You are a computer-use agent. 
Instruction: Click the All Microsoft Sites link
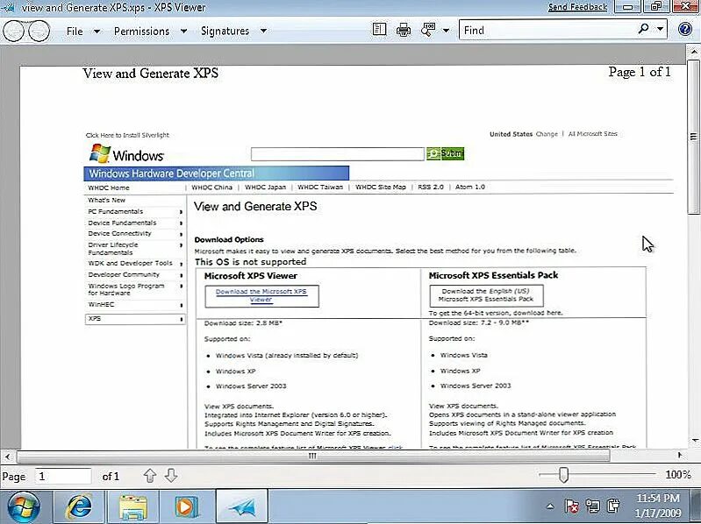[592, 134]
